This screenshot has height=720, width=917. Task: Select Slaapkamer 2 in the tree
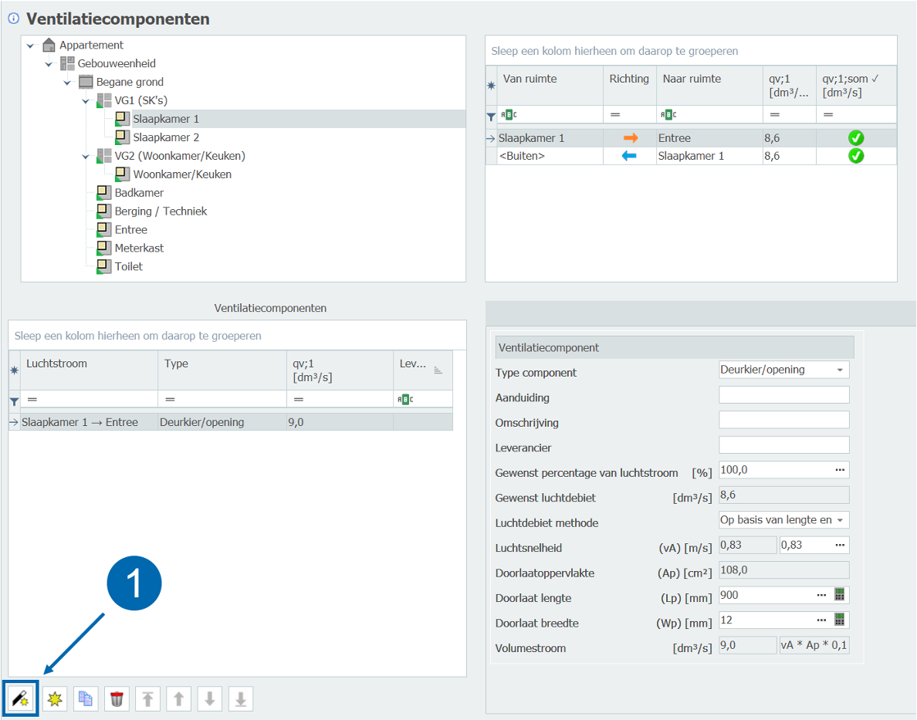[166, 137]
